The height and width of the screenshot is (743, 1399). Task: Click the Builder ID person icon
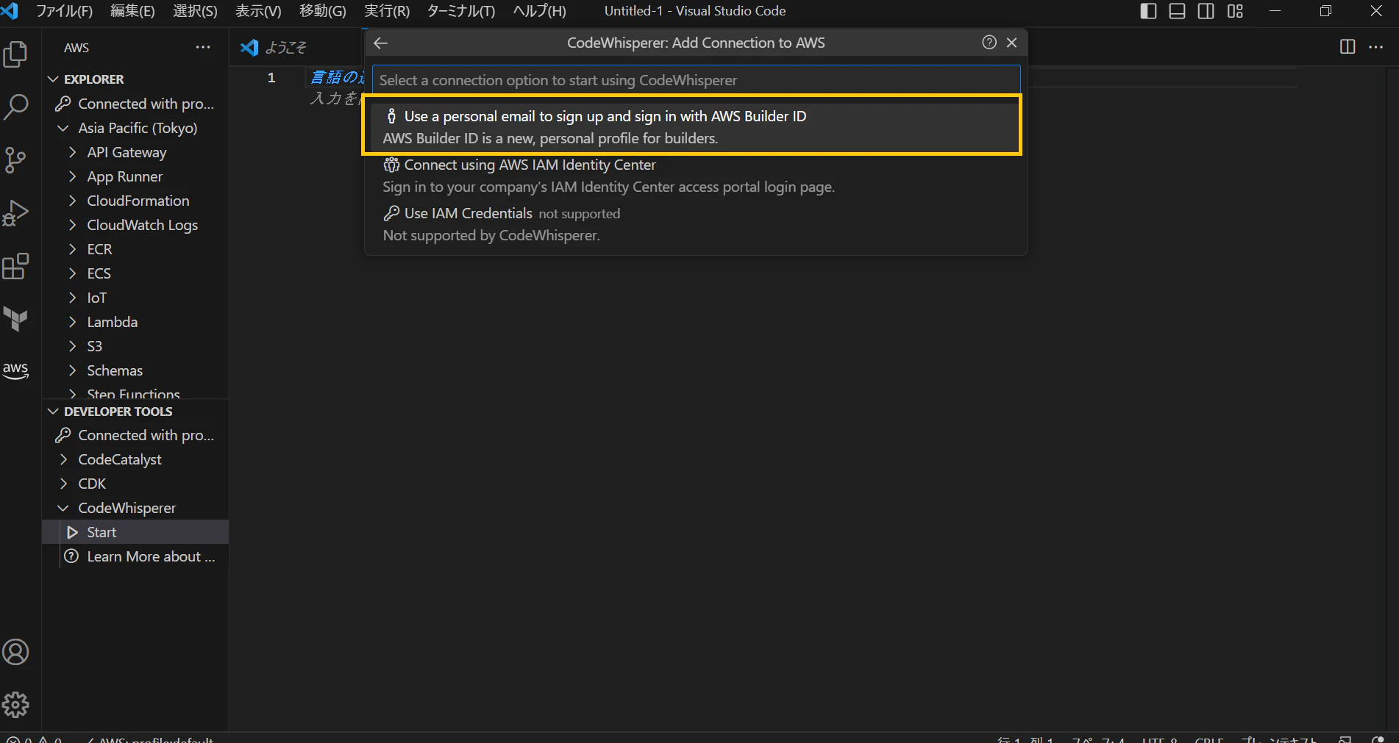pyautogui.click(x=391, y=116)
